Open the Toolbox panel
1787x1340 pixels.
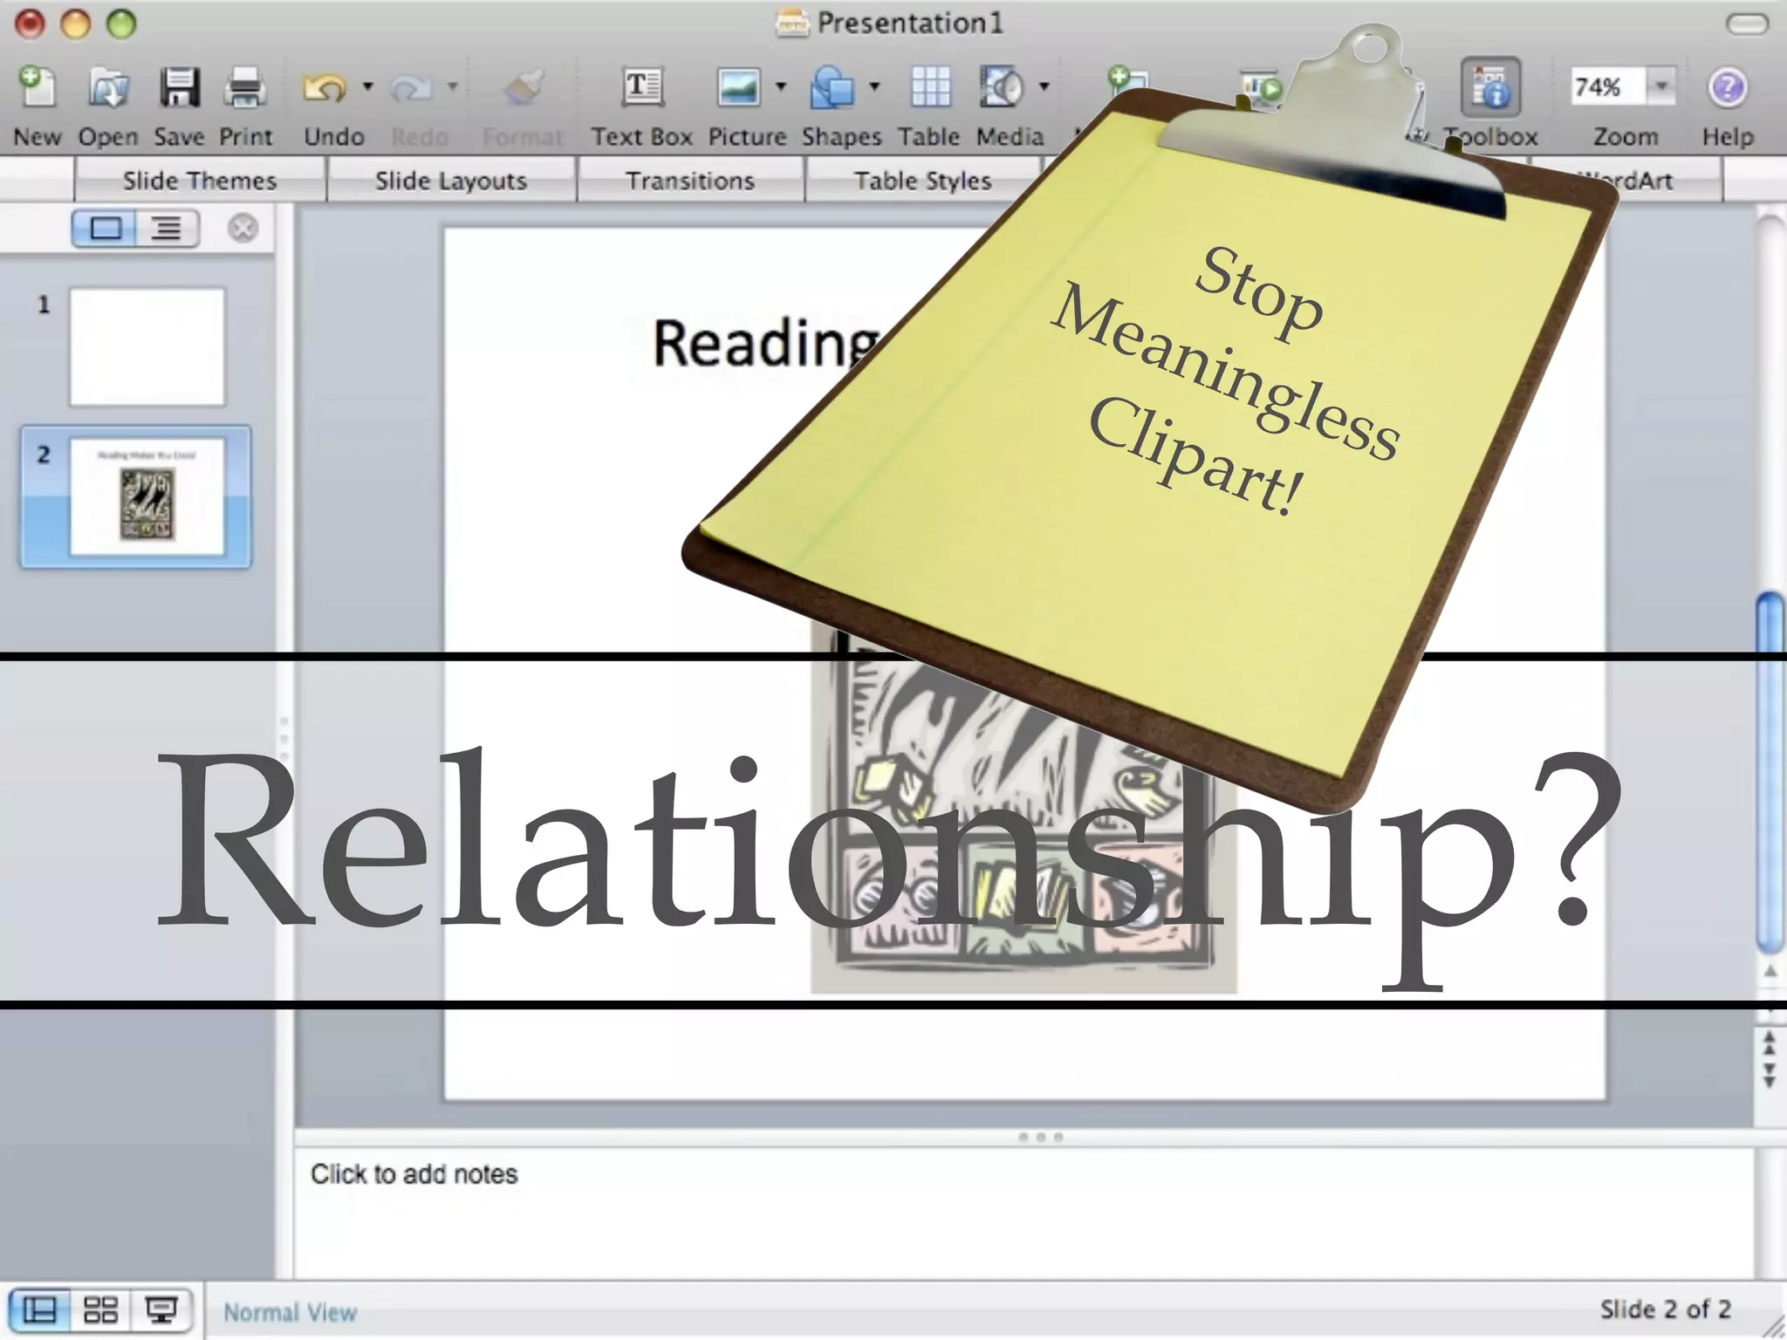1490,88
